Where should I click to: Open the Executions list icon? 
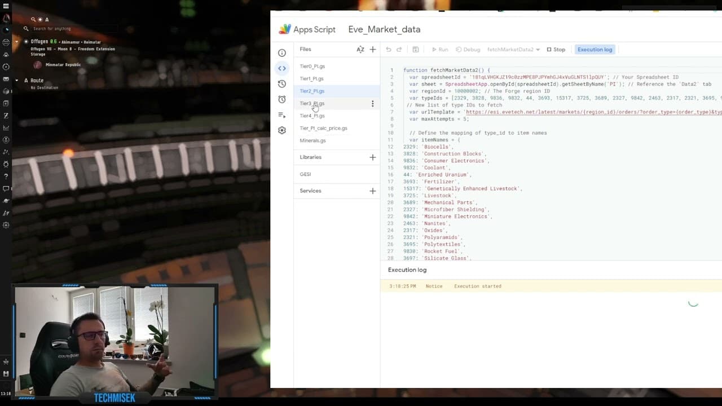282,115
